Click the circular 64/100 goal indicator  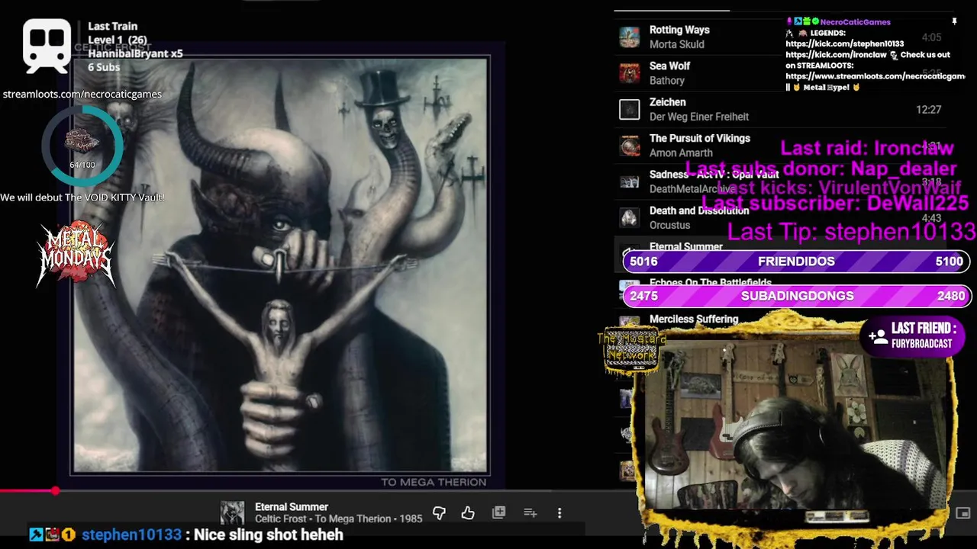coord(82,146)
